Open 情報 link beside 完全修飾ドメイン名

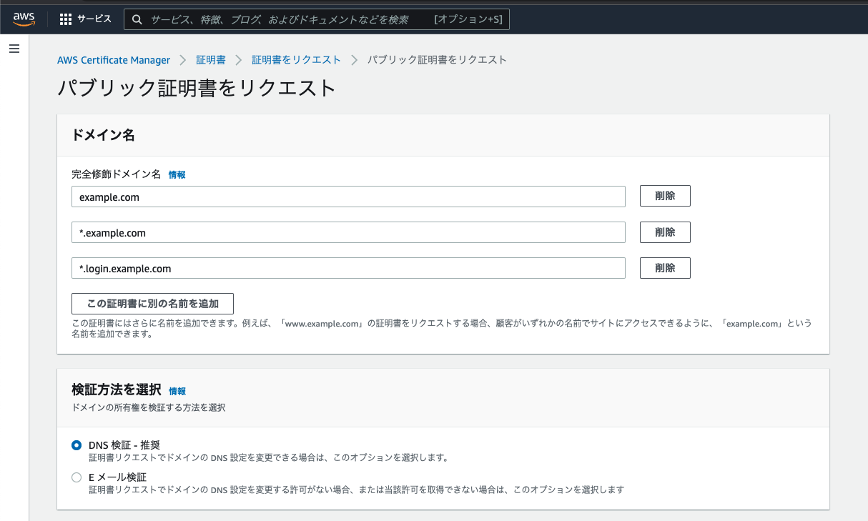click(177, 174)
